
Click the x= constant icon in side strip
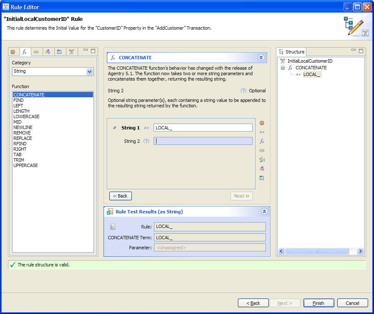262,132
